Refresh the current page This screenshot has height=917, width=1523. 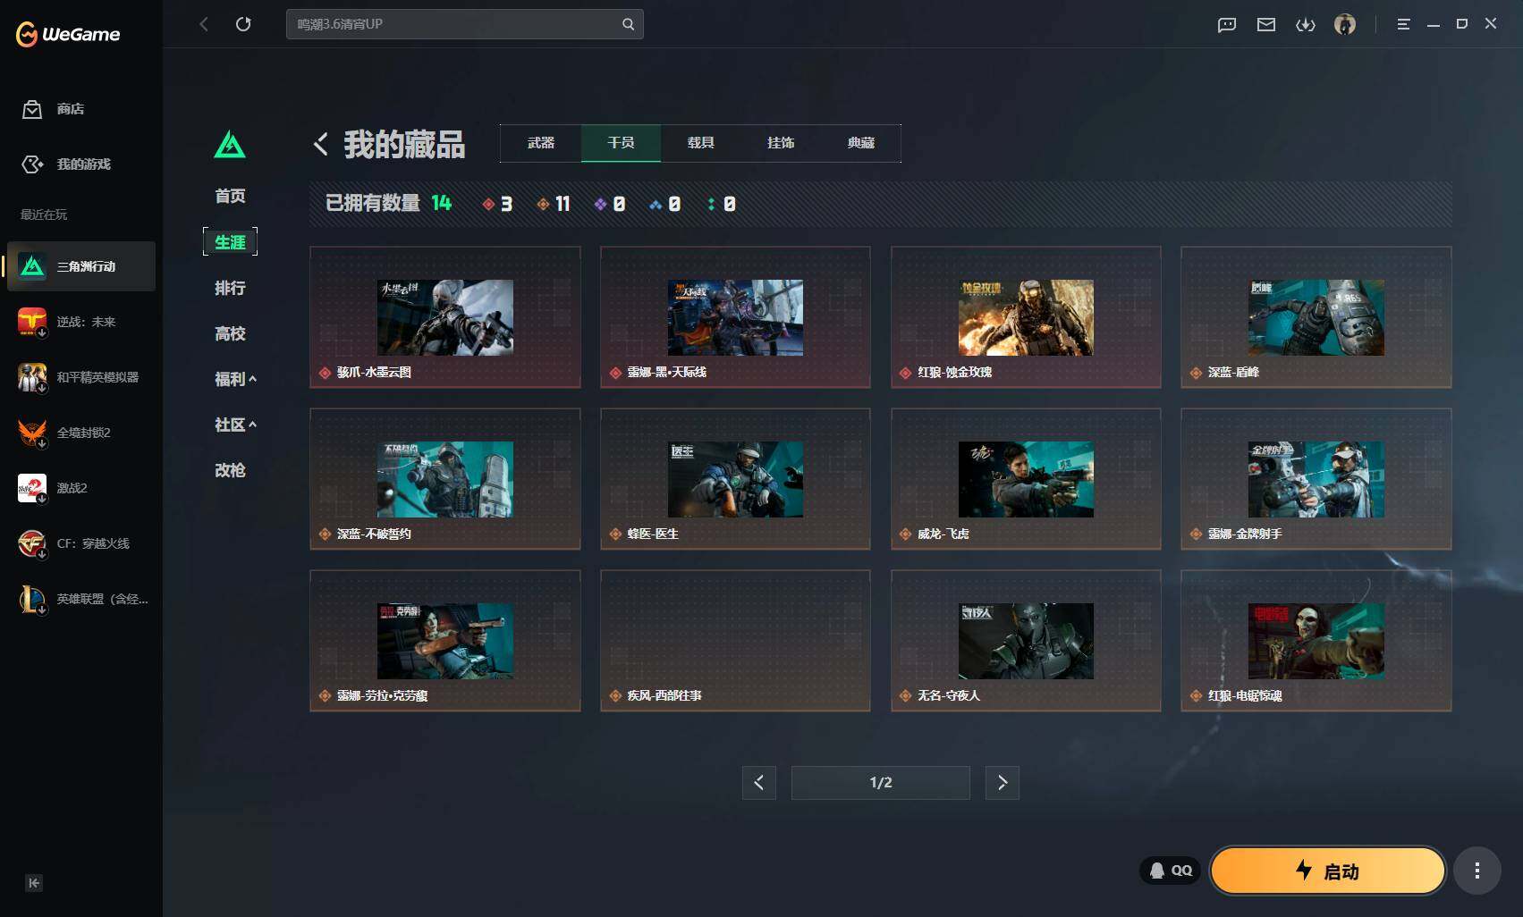click(x=243, y=24)
